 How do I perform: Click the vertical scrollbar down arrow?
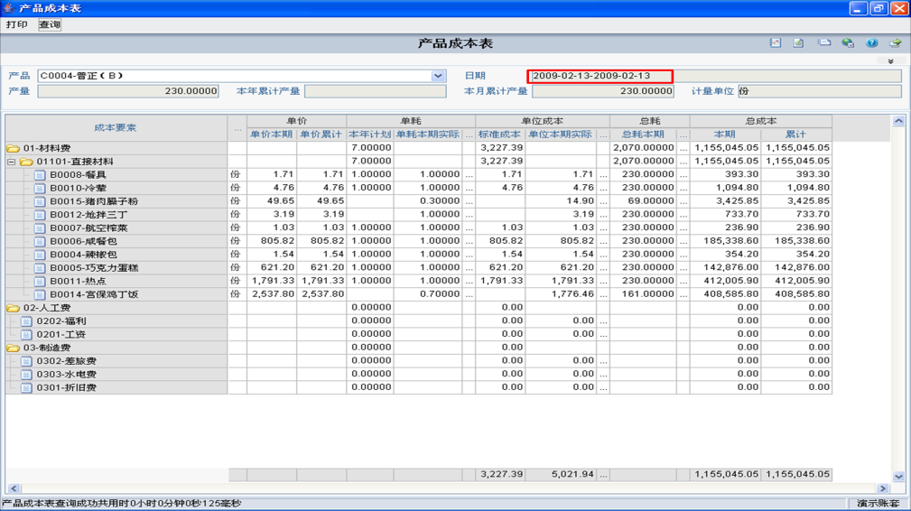coord(898,477)
